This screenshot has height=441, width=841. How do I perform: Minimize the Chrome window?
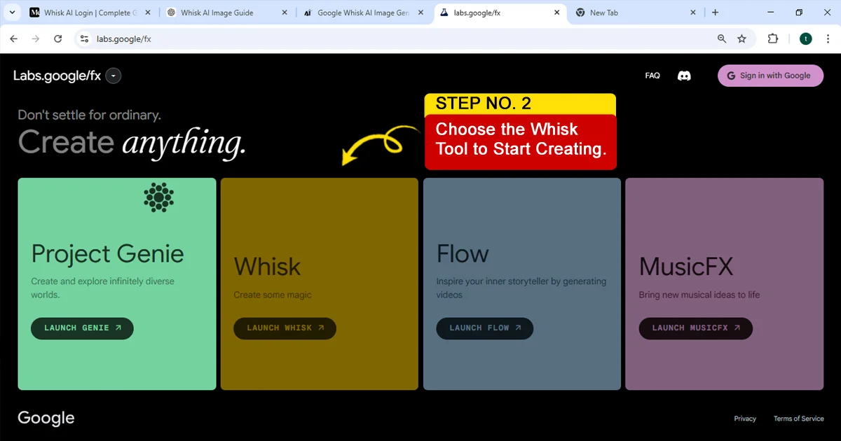tap(770, 13)
